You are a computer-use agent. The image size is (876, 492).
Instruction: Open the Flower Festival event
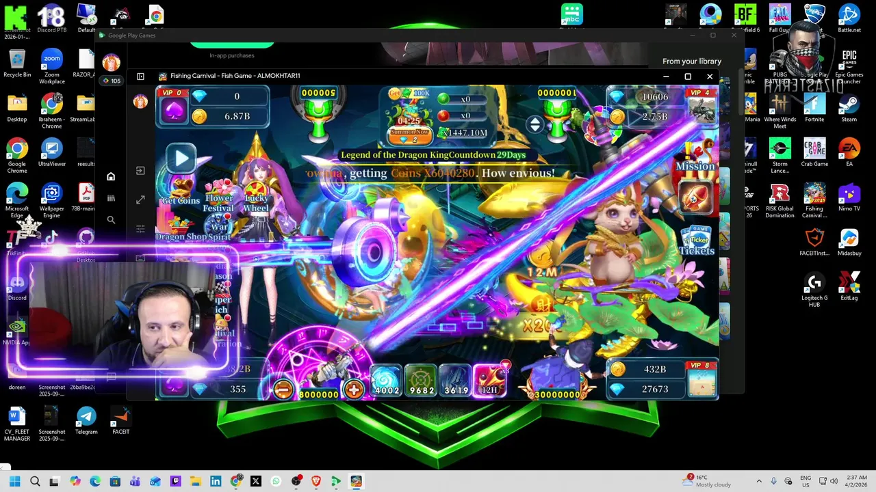[x=219, y=196]
